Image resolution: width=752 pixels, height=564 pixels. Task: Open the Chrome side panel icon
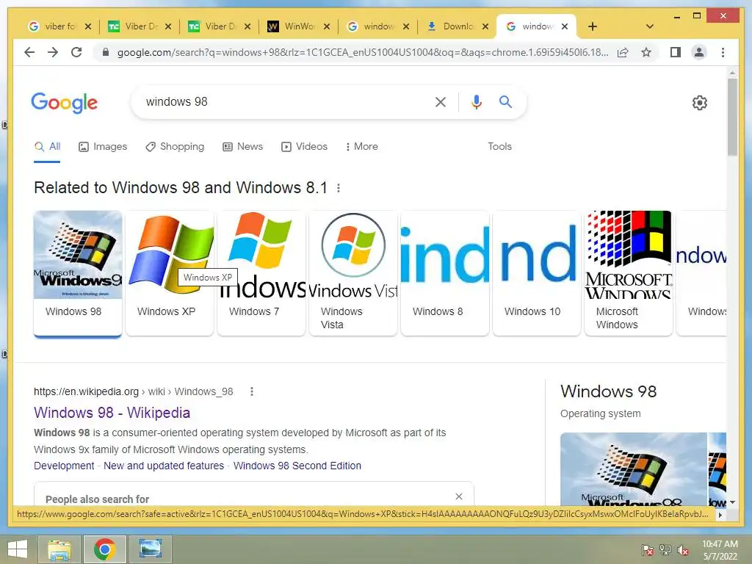tap(676, 52)
